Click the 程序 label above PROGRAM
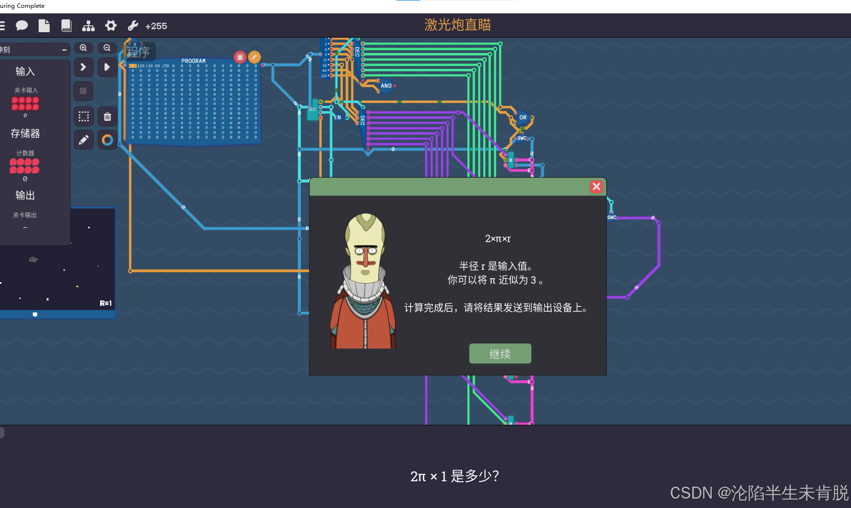 tap(138, 52)
